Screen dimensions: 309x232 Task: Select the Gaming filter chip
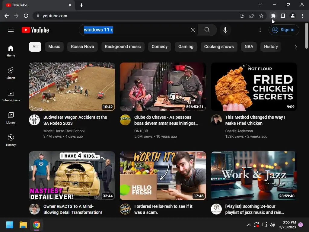coord(186,47)
